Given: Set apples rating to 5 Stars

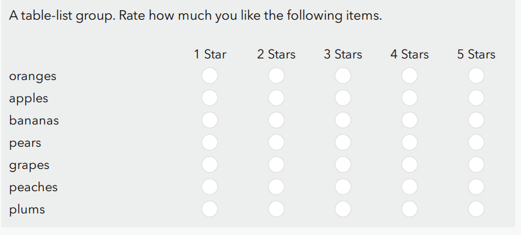Looking at the screenshot, I should 476,98.
